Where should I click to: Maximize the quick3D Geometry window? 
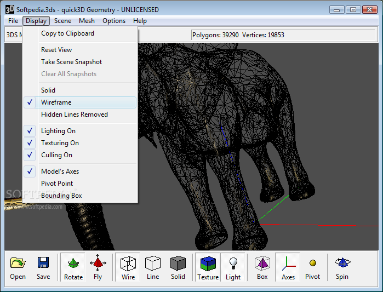(353, 10)
